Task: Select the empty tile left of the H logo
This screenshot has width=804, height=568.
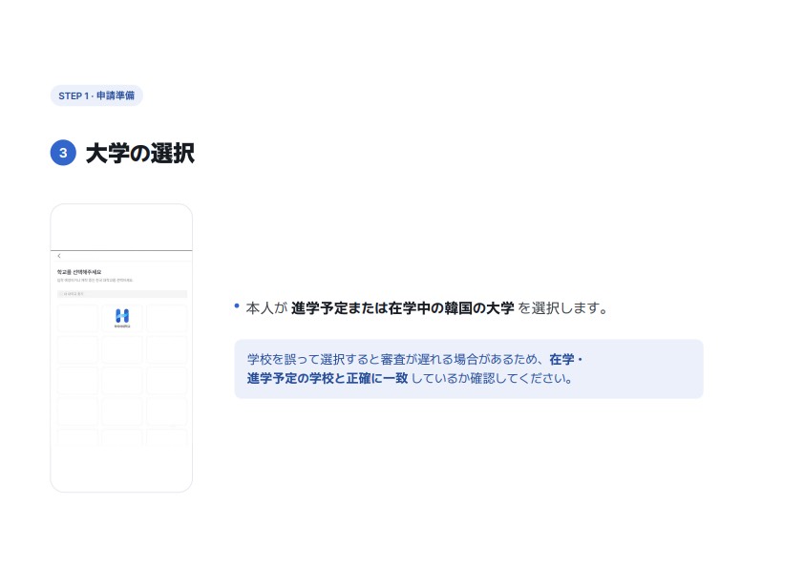Action: pos(77,318)
